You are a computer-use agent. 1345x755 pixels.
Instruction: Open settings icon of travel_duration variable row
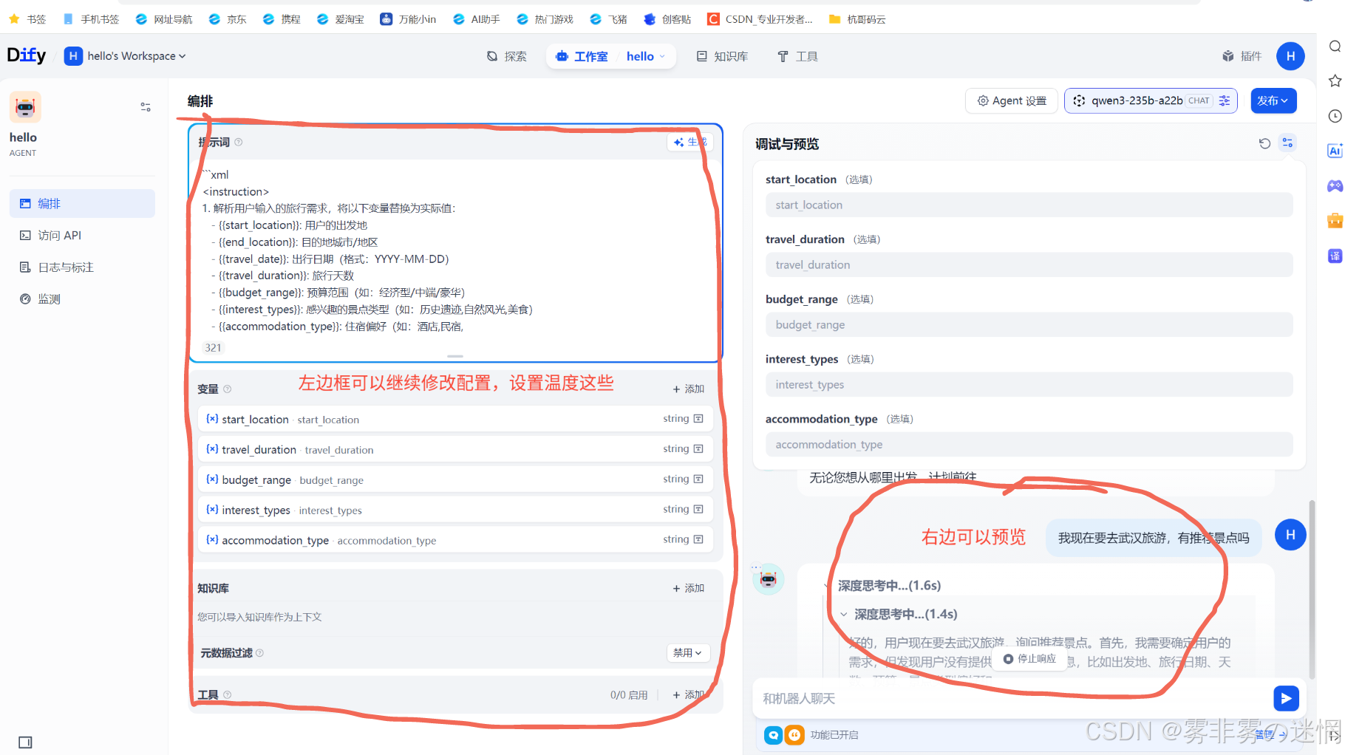coord(698,449)
